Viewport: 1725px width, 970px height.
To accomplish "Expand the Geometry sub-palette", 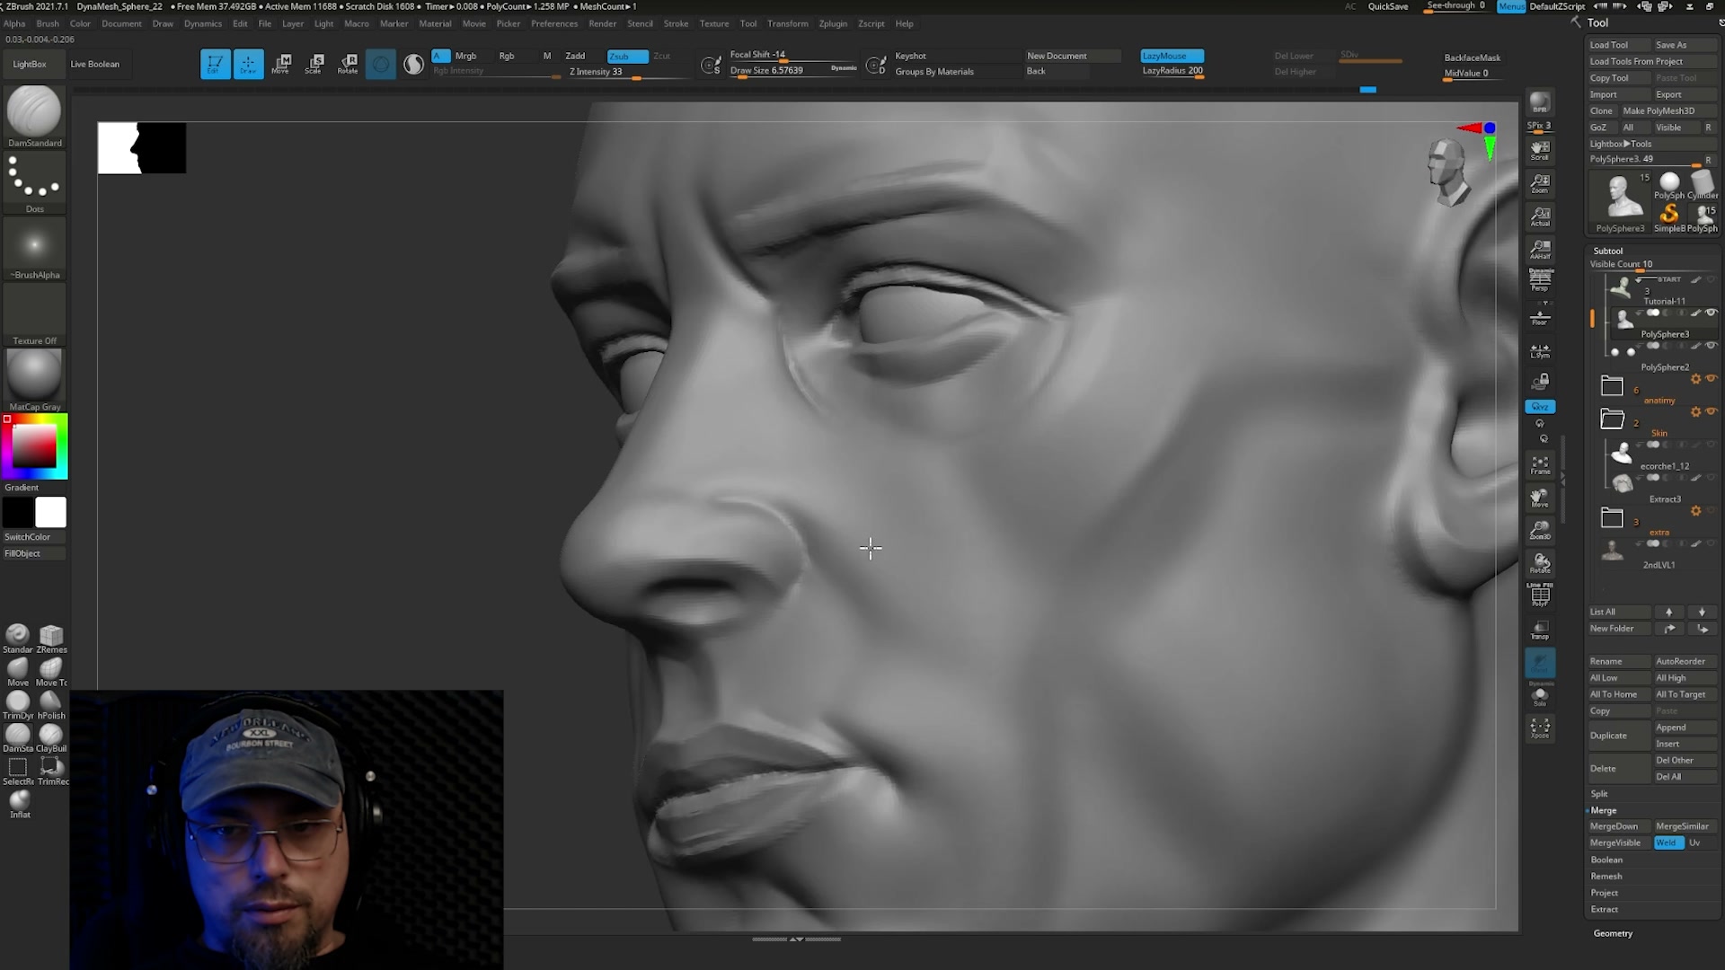I will (1613, 933).
